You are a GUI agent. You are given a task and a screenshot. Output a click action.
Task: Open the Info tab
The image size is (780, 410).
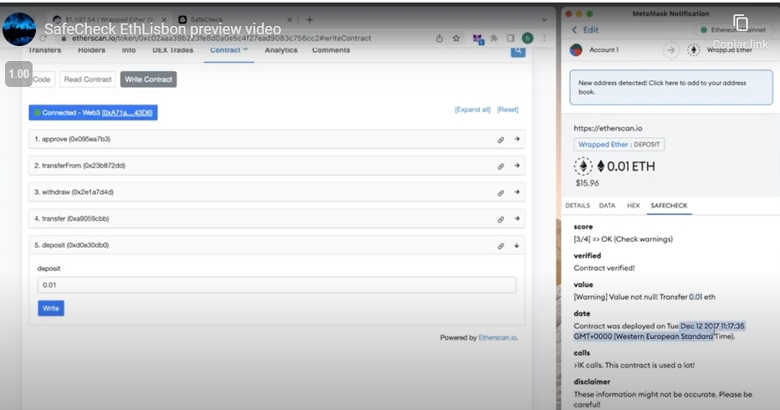[129, 50]
